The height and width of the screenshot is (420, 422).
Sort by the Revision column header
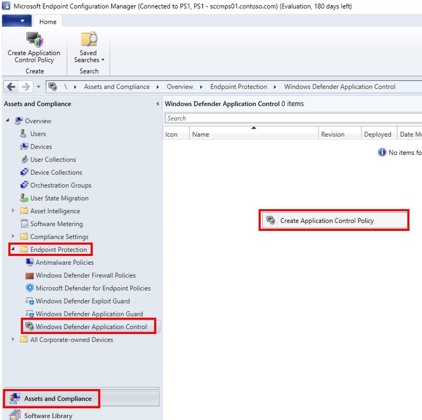tap(340, 134)
